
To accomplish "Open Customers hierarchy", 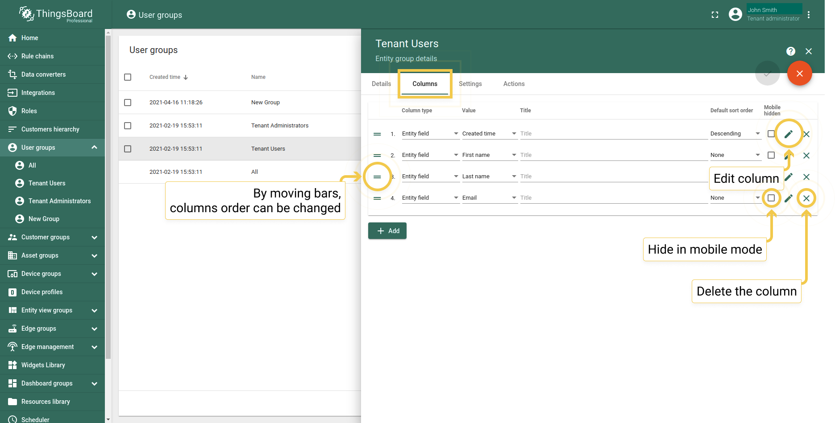I will click(x=52, y=129).
